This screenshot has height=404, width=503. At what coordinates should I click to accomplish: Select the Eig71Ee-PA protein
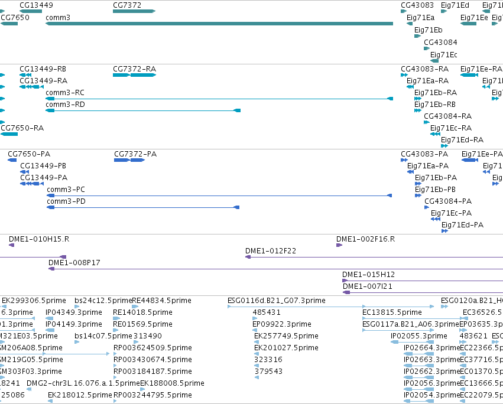(470, 160)
